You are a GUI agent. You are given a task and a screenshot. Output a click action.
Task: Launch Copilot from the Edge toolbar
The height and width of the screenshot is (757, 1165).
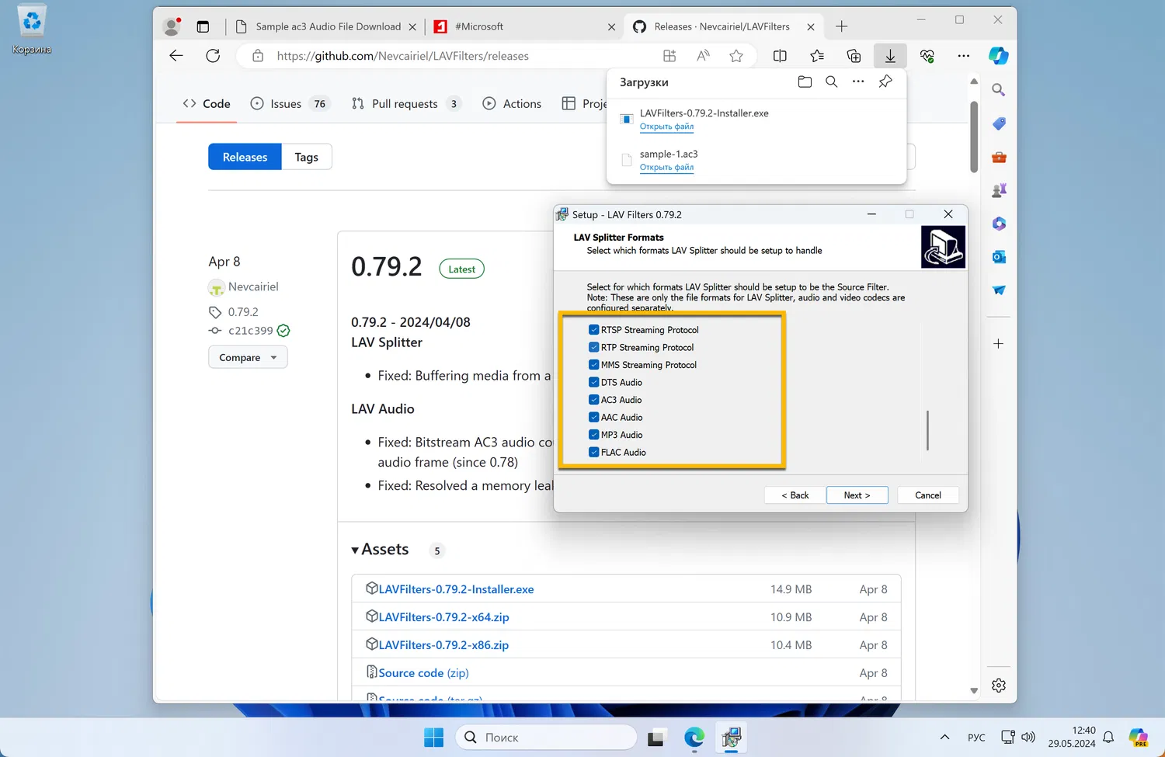(x=999, y=56)
